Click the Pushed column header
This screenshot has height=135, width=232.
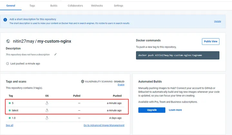click(x=117, y=96)
